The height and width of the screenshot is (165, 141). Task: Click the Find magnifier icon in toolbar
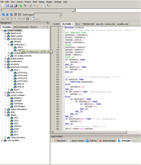click(x=44, y=6)
